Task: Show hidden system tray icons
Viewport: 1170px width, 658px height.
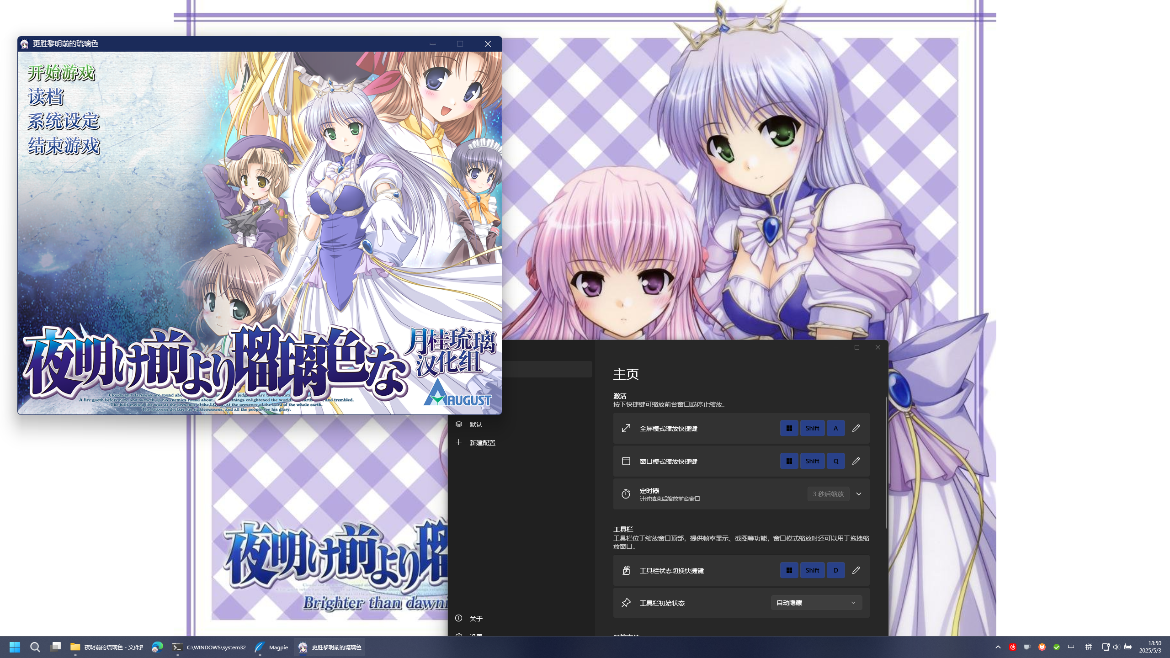Action: 998,647
